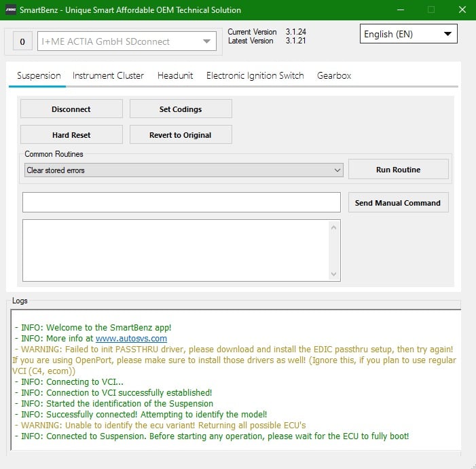476x469 pixels.
Task: Click the 'Connected to Suspension' log line
Action: [212, 436]
